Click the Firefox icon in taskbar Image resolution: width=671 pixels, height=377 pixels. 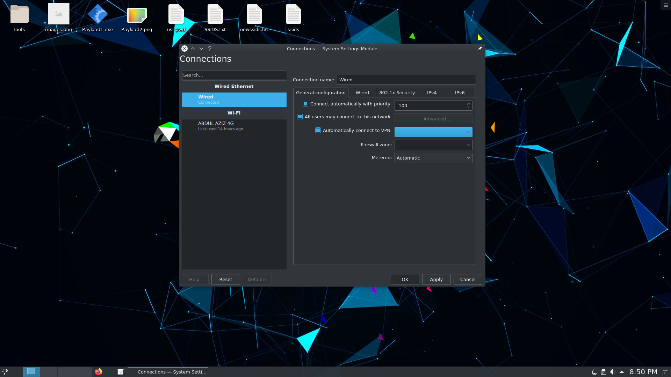[x=99, y=372]
